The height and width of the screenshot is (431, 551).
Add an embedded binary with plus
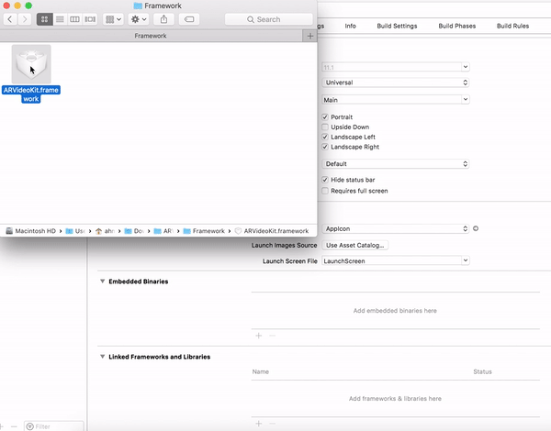(x=259, y=336)
